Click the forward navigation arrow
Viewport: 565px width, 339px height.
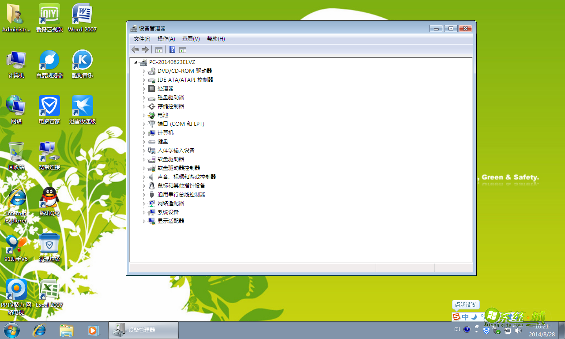pos(145,49)
